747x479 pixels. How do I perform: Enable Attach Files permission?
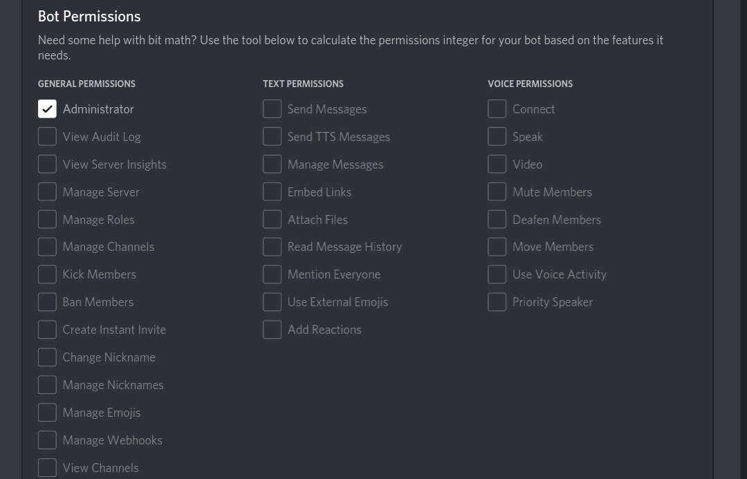272,220
